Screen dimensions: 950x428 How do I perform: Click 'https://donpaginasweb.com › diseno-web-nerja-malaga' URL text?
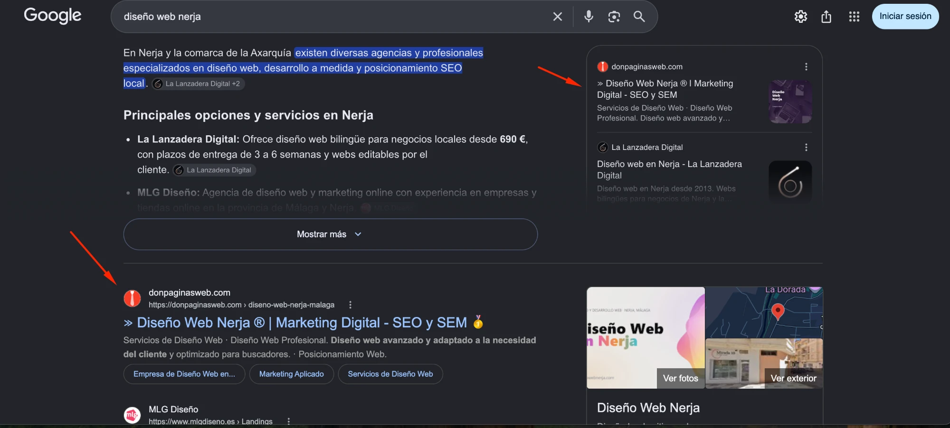click(241, 305)
